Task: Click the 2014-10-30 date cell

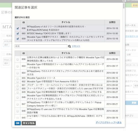Action: pos(112,34)
